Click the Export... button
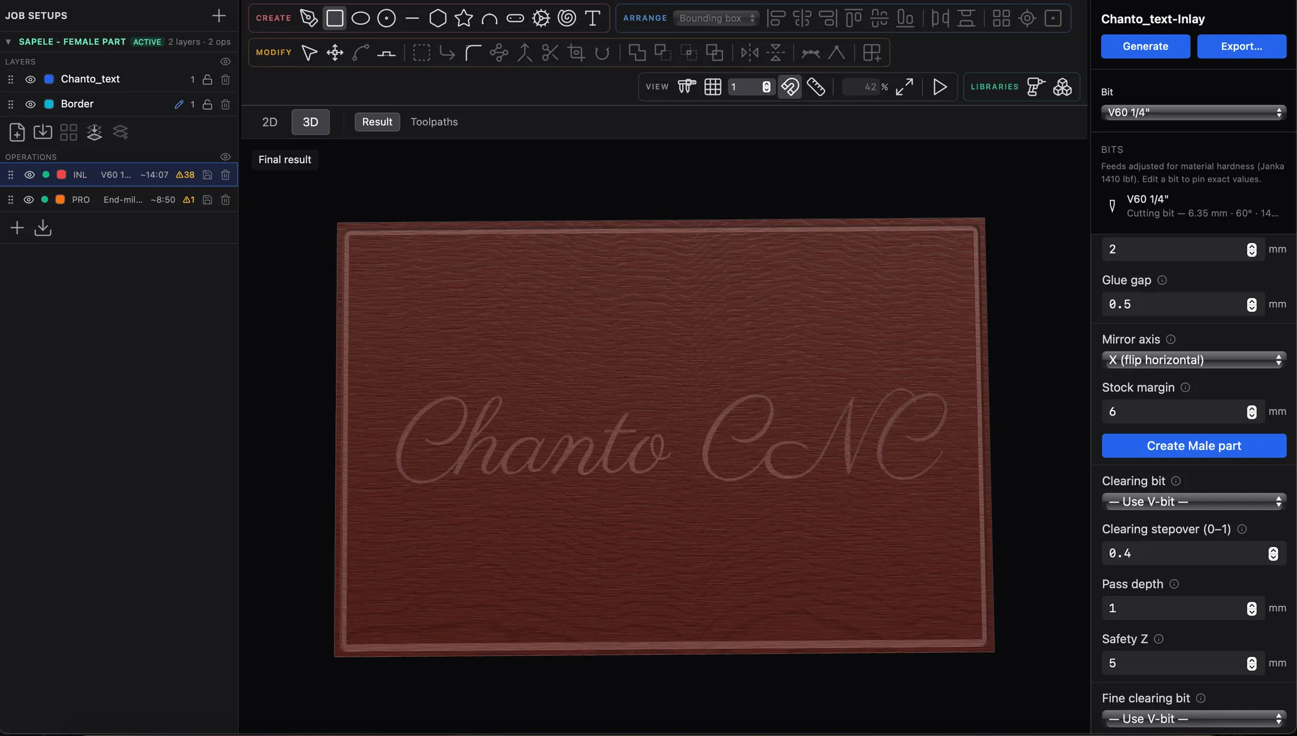The height and width of the screenshot is (736, 1297). click(x=1241, y=47)
